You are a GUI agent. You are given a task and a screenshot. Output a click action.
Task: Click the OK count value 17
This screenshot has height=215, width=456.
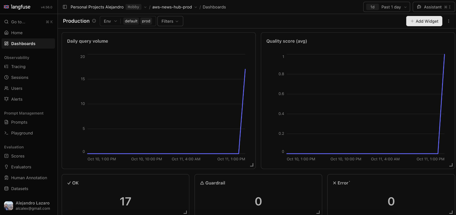[125, 201]
